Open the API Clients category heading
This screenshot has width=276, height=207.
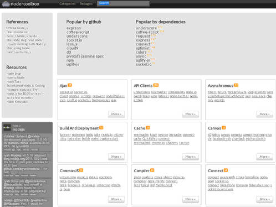143,86
